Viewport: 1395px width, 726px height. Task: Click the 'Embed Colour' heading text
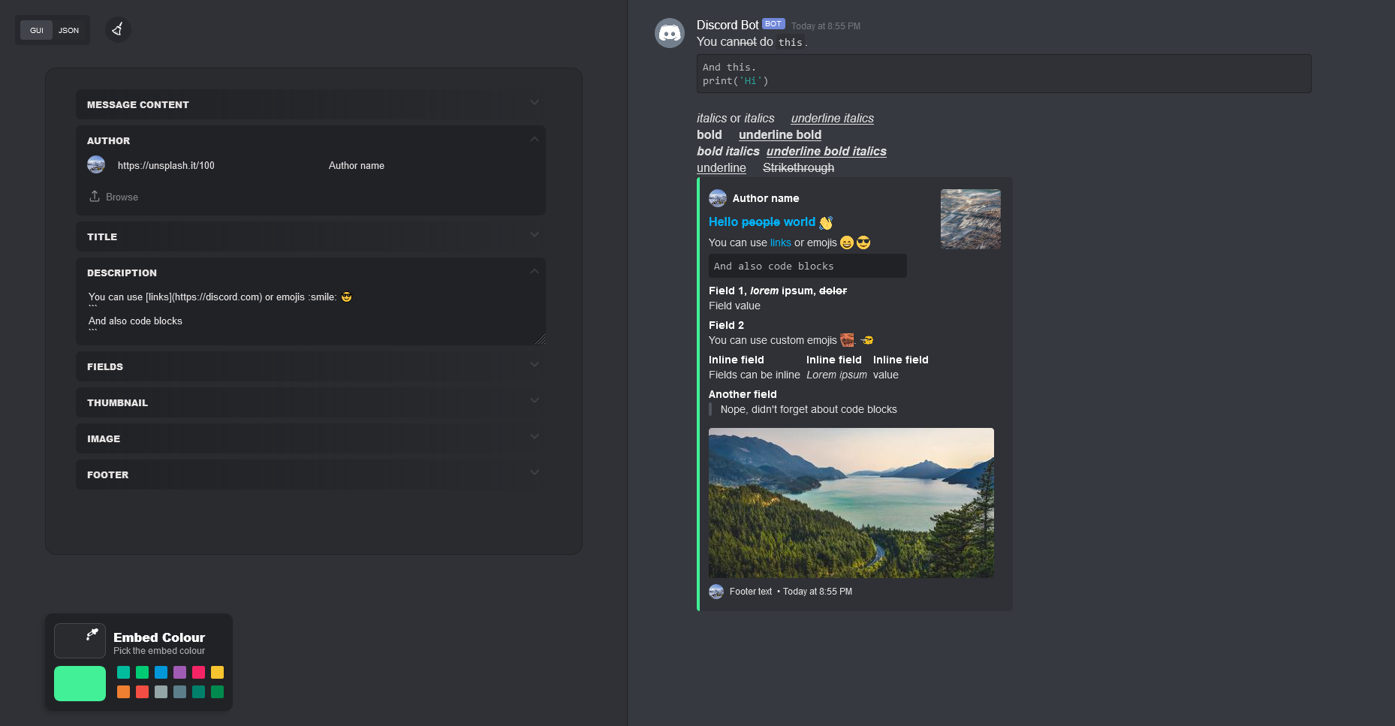159,637
